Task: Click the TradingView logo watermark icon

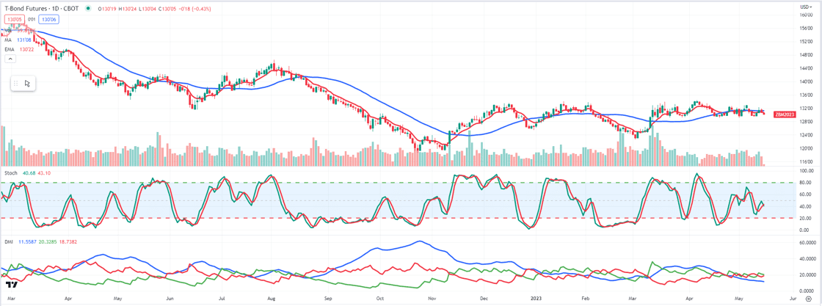Action: tap(12, 285)
